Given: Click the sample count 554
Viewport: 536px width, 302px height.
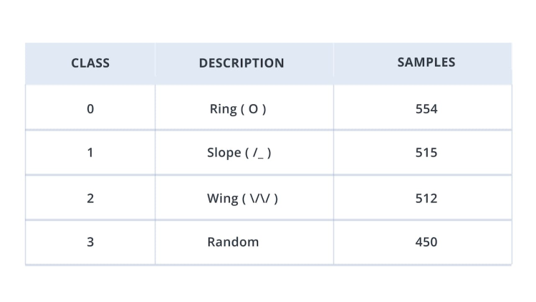Looking at the screenshot, I should (426, 109).
